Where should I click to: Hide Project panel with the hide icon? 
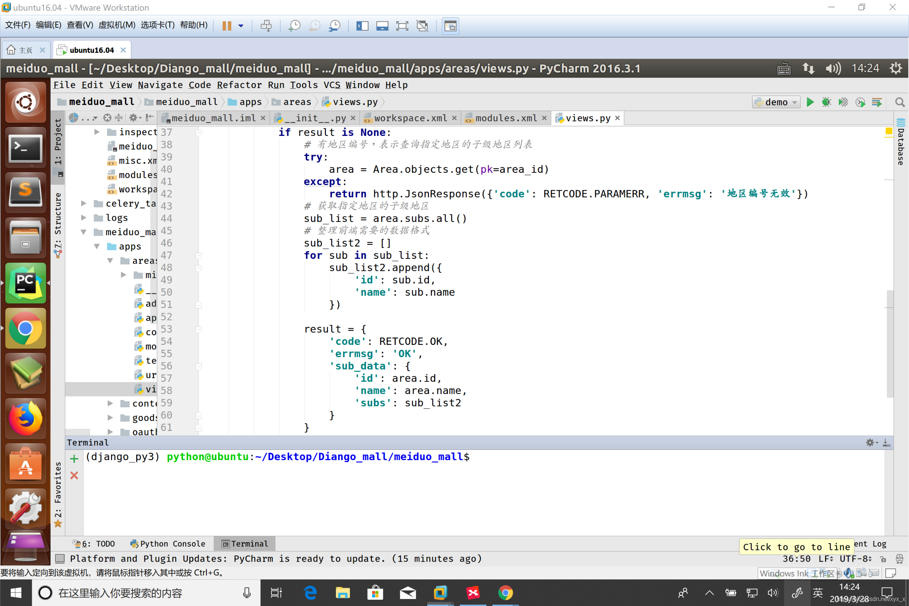coord(150,117)
